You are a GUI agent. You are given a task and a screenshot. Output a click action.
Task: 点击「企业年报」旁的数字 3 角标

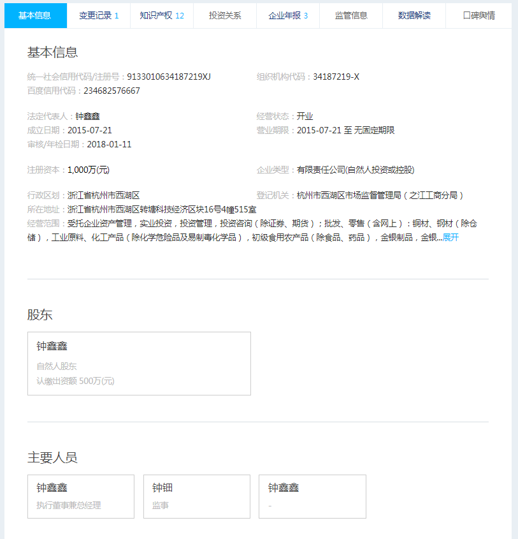[x=306, y=15]
